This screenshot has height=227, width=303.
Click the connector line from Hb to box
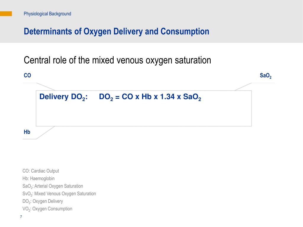click(45, 133)
